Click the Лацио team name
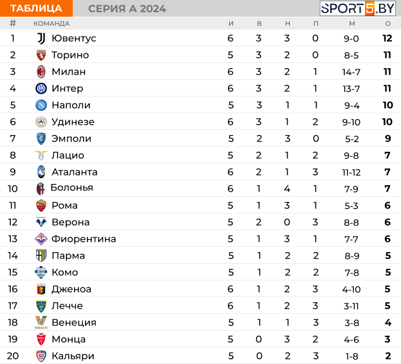The width and height of the screenshot is (401, 364). coord(68,155)
